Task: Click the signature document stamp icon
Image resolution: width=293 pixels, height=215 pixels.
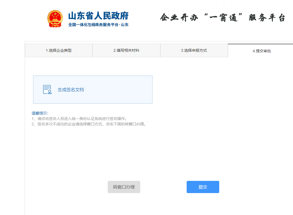Action: coord(47,90)
